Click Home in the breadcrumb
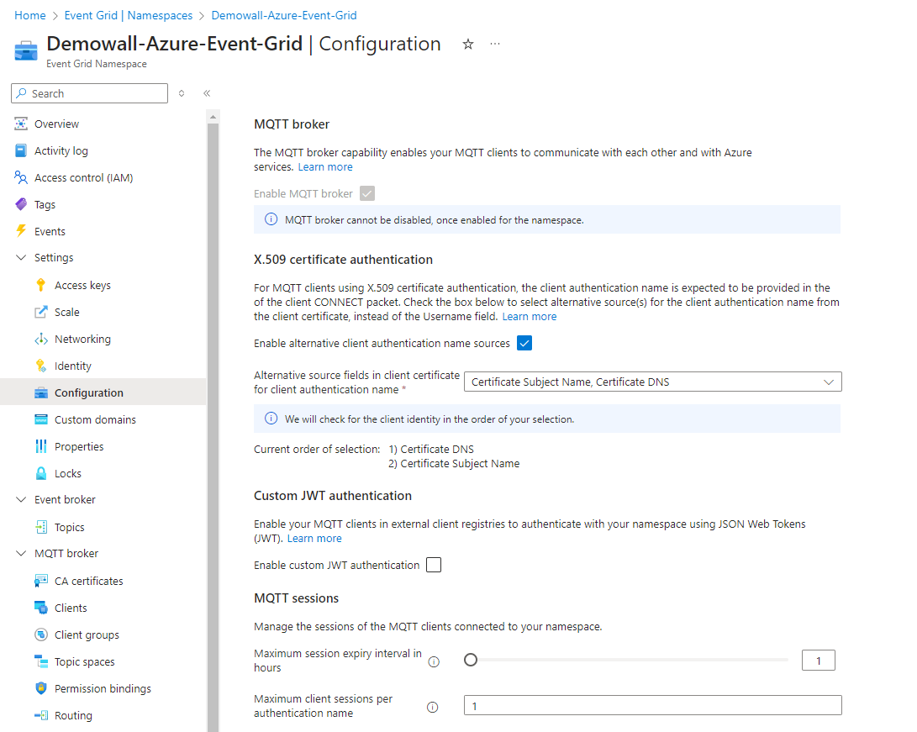This screenshot has width=917, height=732. [x=29, y=16]
